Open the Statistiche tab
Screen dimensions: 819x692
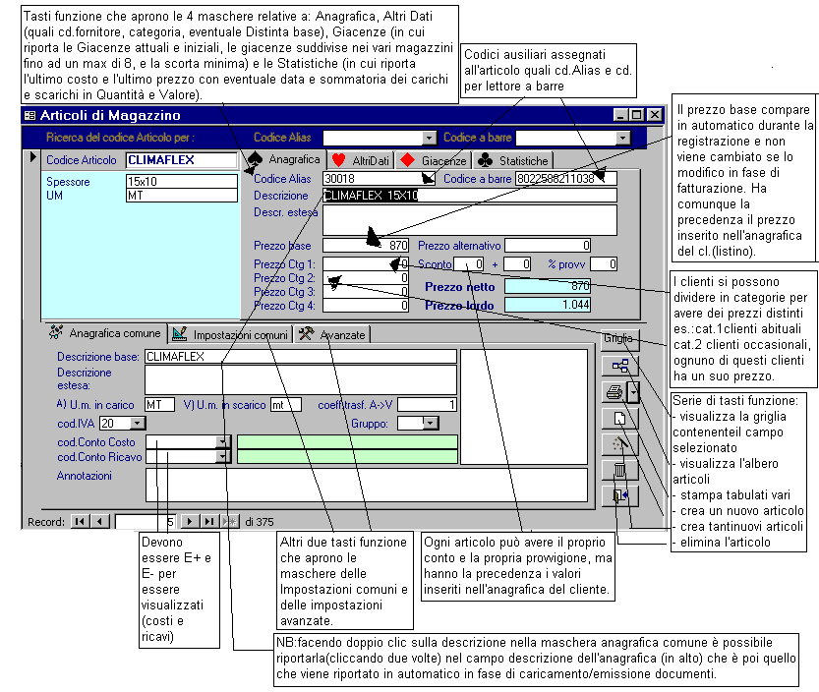click(513, 160)
